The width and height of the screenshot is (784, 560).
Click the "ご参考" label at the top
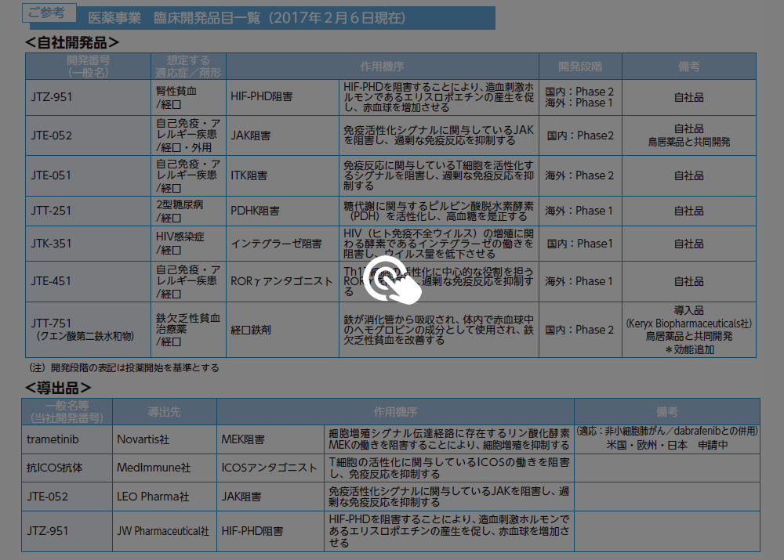point(49,13)
